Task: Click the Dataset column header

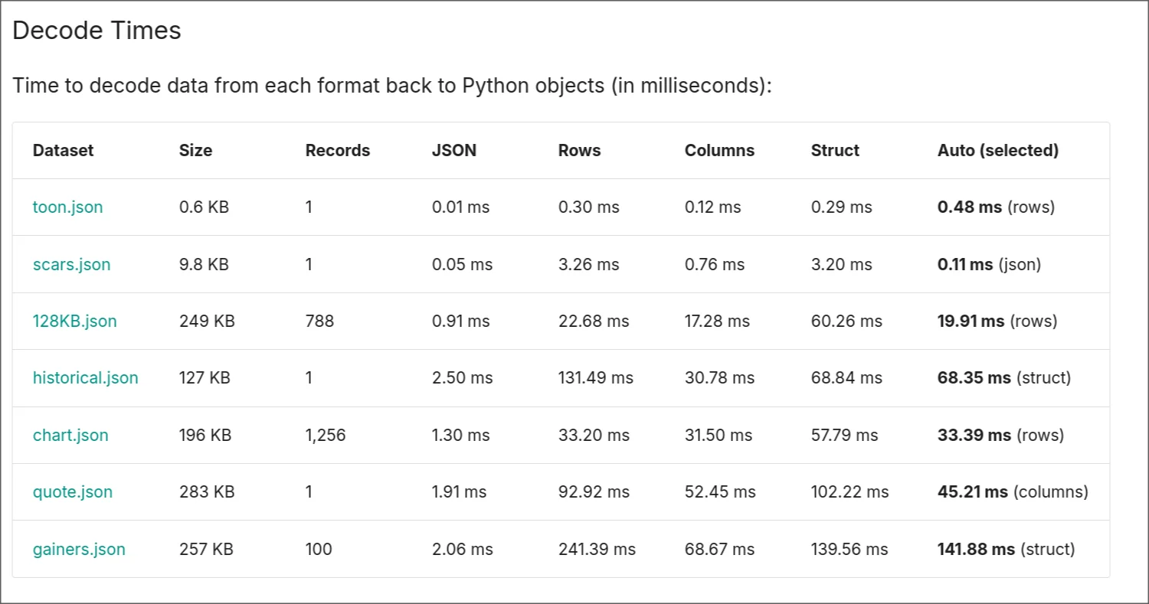Action: pos(63,151)
